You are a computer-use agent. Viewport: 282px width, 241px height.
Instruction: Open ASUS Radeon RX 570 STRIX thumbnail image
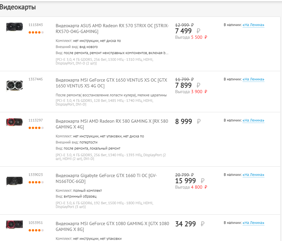(x=14, y=27)
